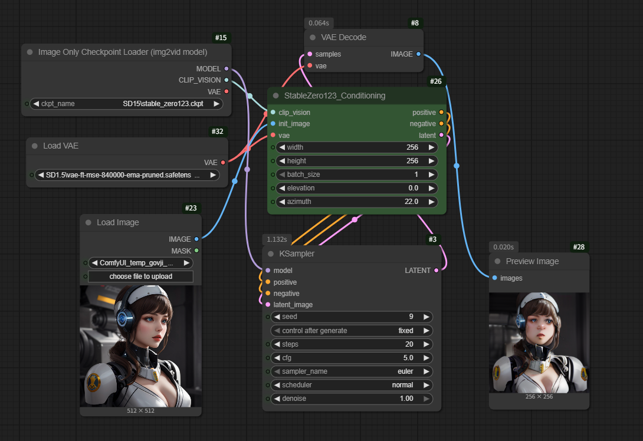Screen dimensions: 643x441
Task: Click the cfg value slider field
Action: [x=352, y=358]
